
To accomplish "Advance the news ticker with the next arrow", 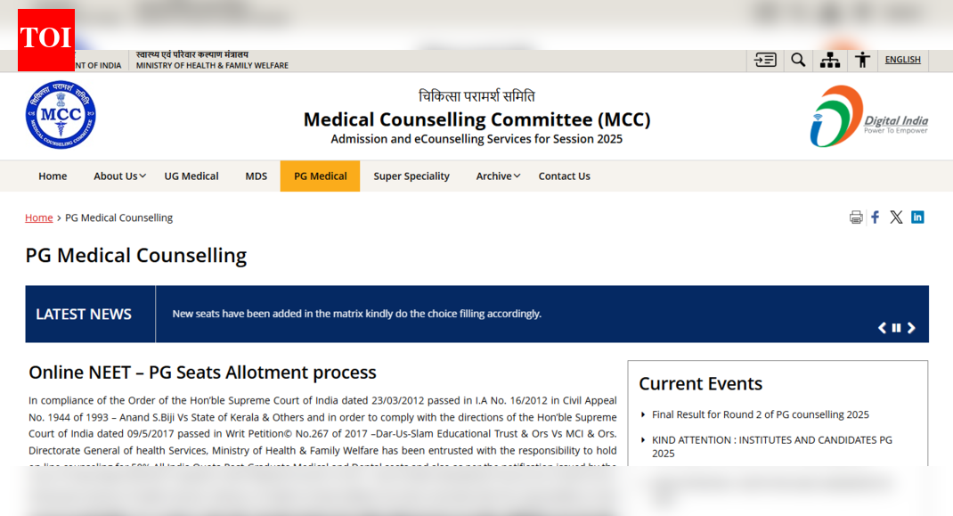I will pos(911,327).
